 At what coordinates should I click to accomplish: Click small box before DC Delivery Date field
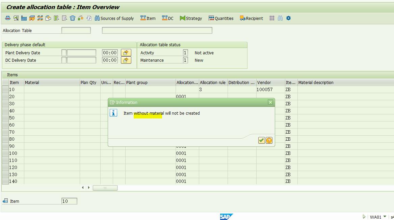(64, 60)
